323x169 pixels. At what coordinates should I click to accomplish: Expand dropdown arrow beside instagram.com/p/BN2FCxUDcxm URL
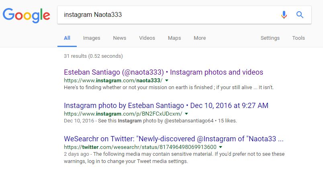click(186, 114)
